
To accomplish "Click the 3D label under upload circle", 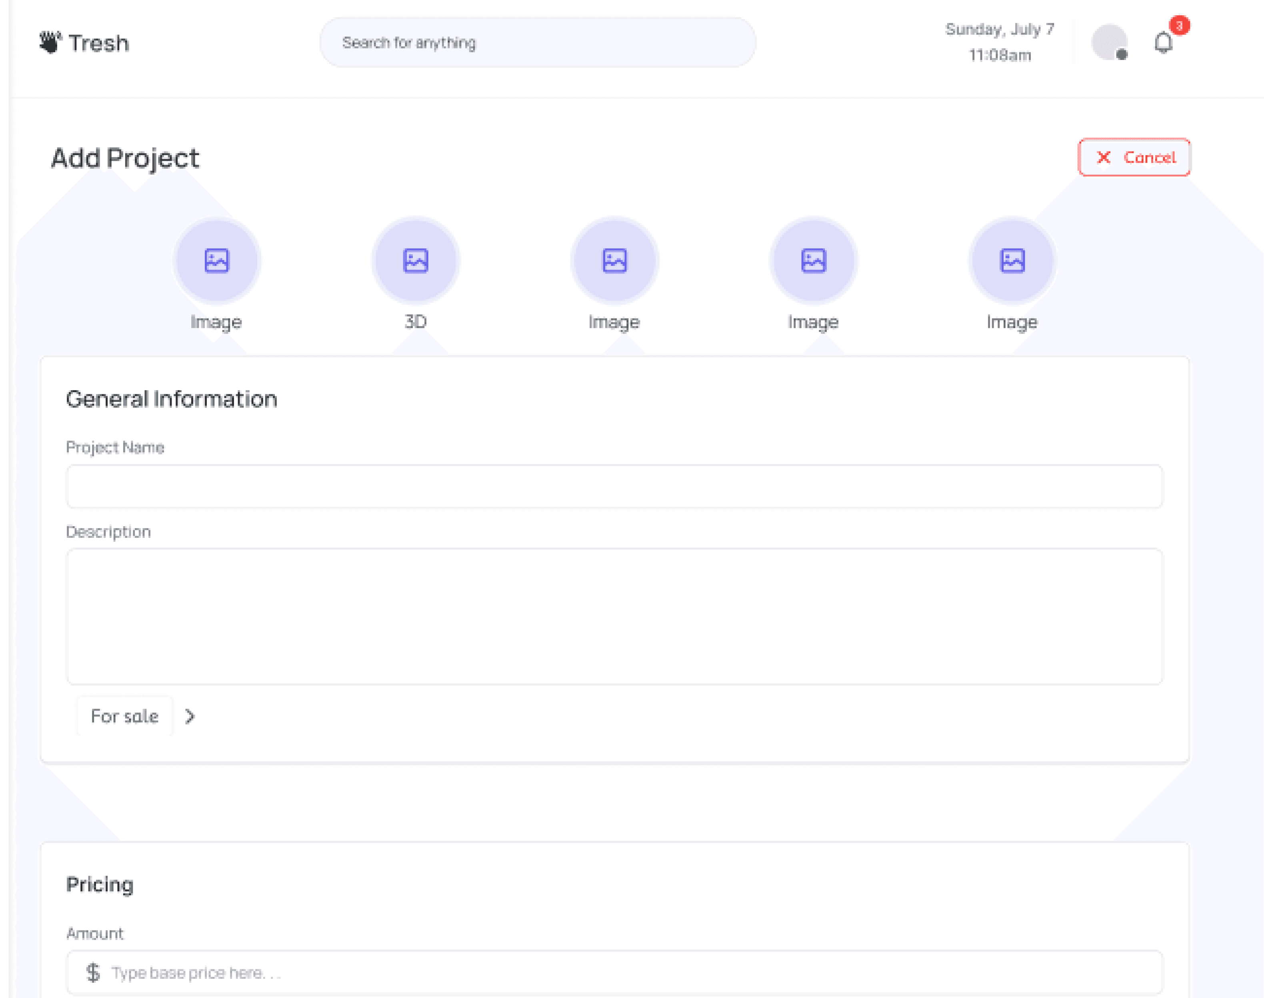I will pos(416,321).
